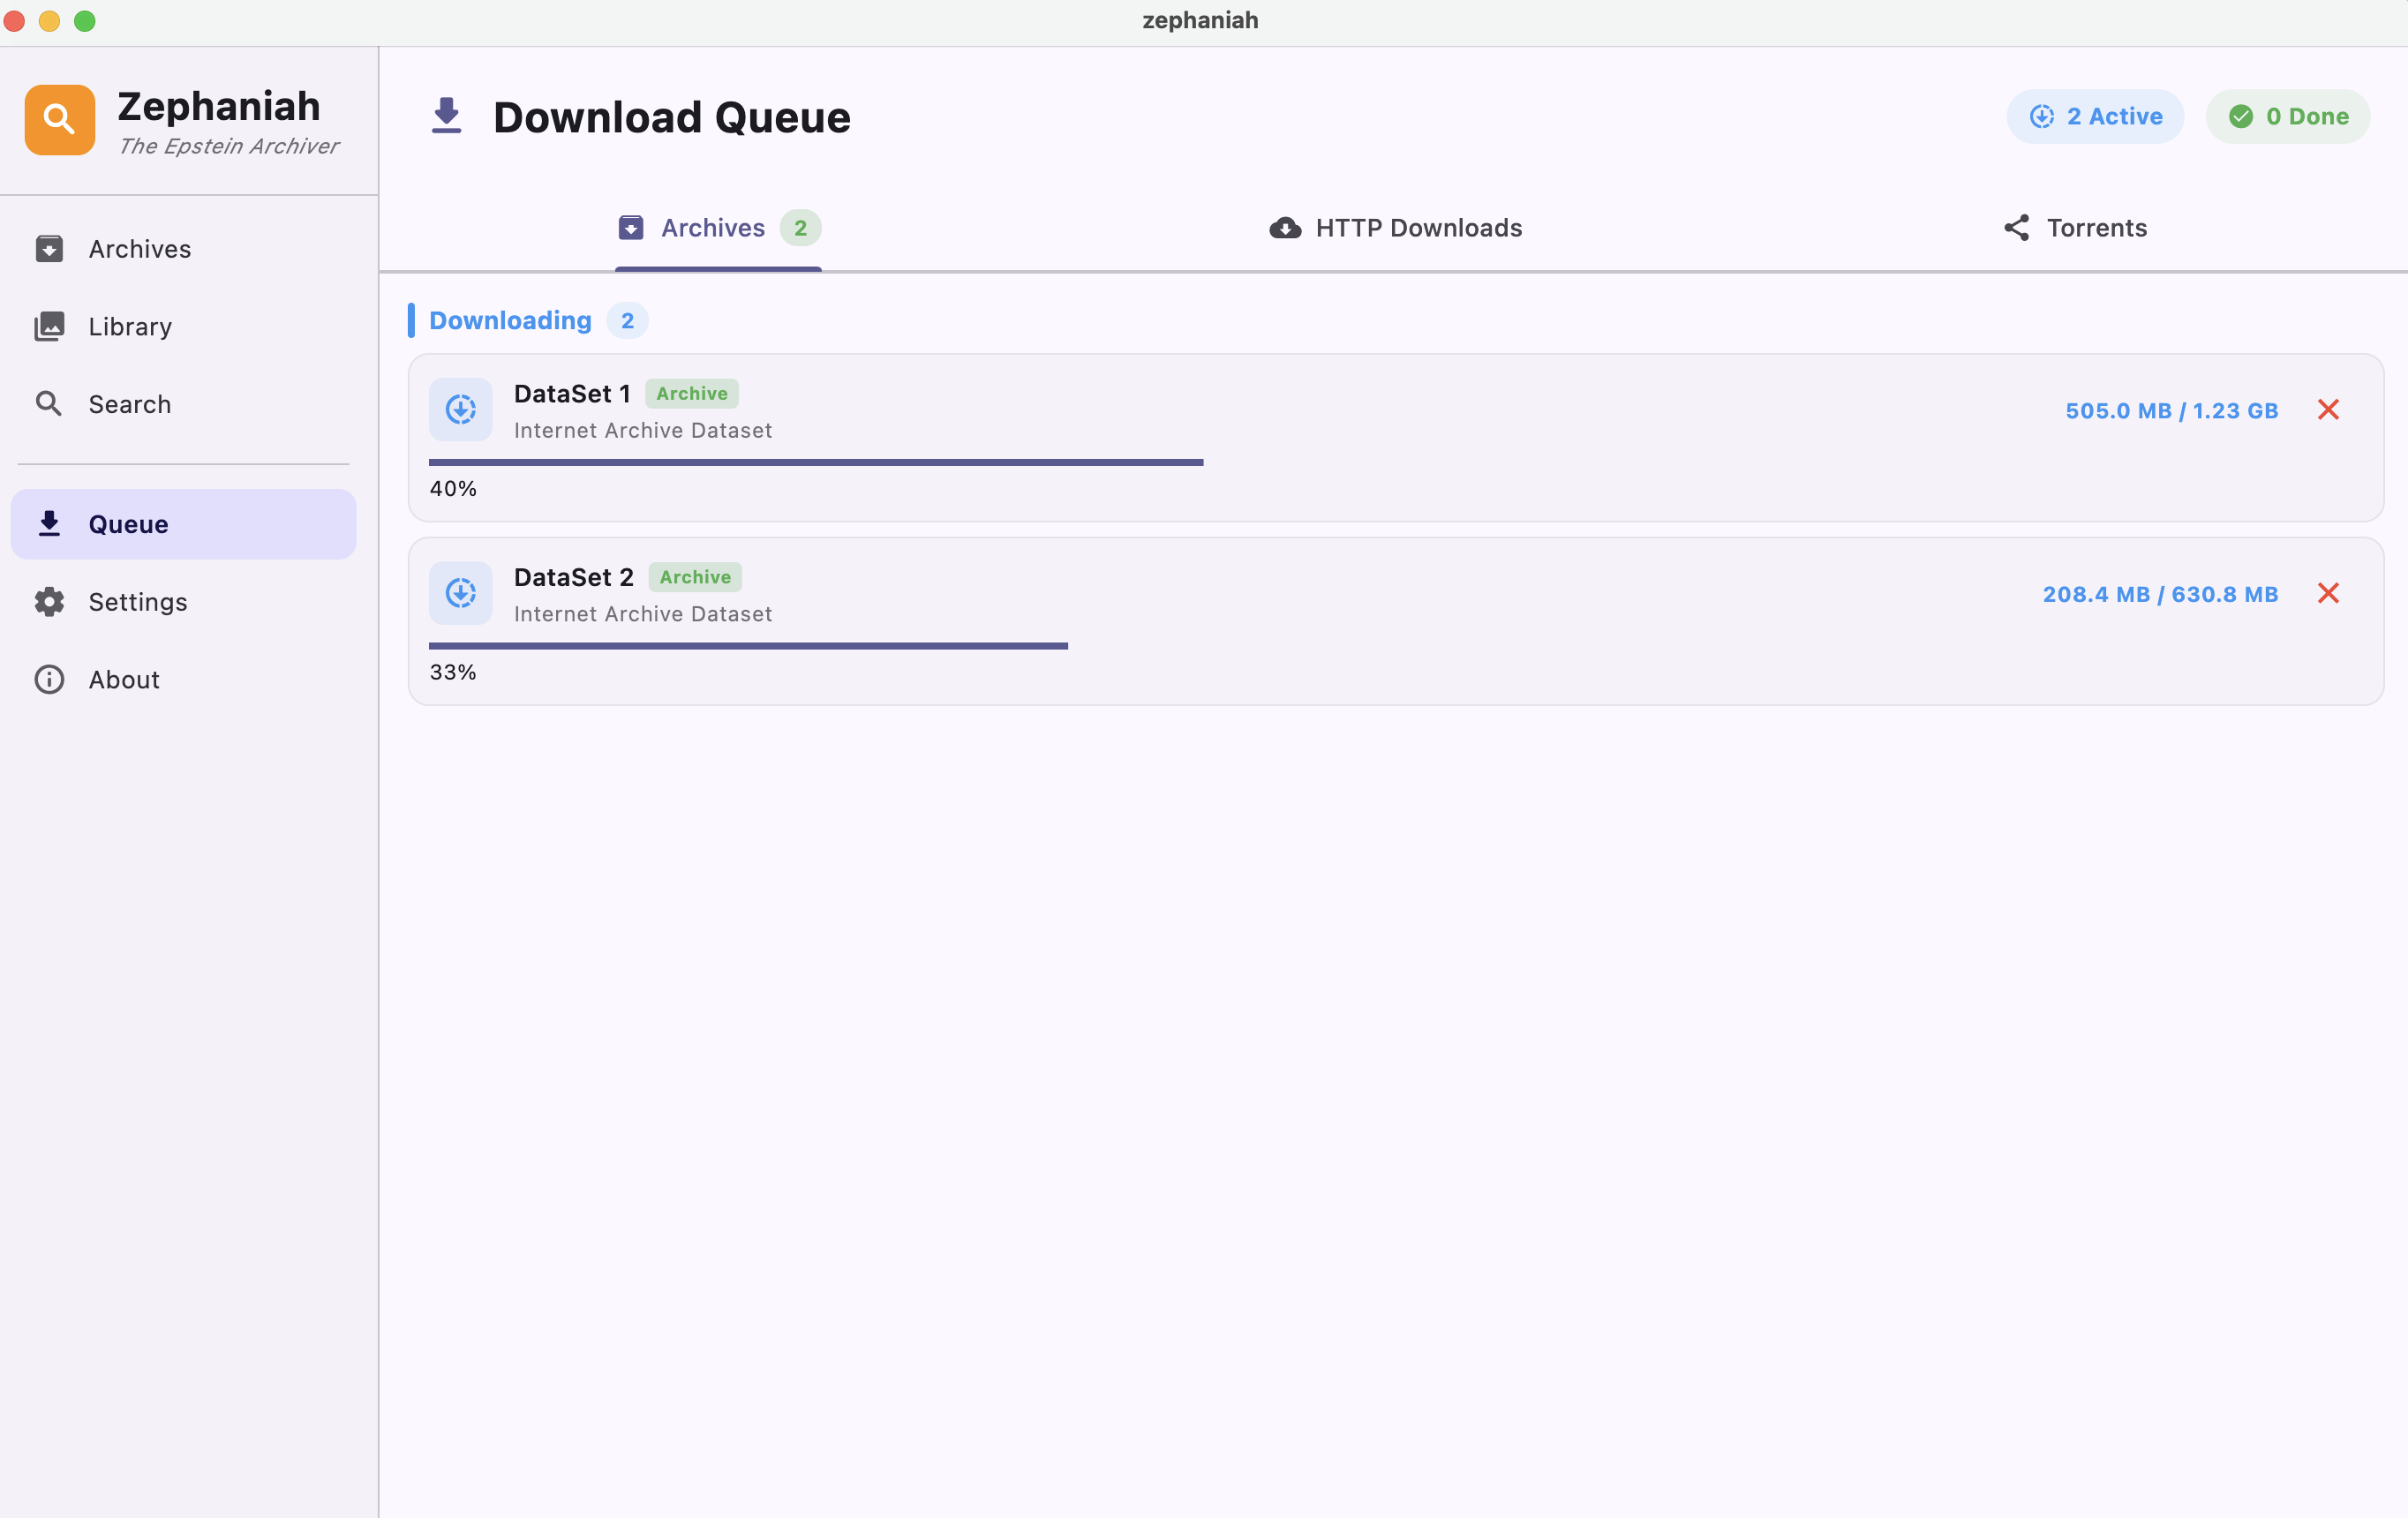Open Archives in the sidebar

point(138,248)
